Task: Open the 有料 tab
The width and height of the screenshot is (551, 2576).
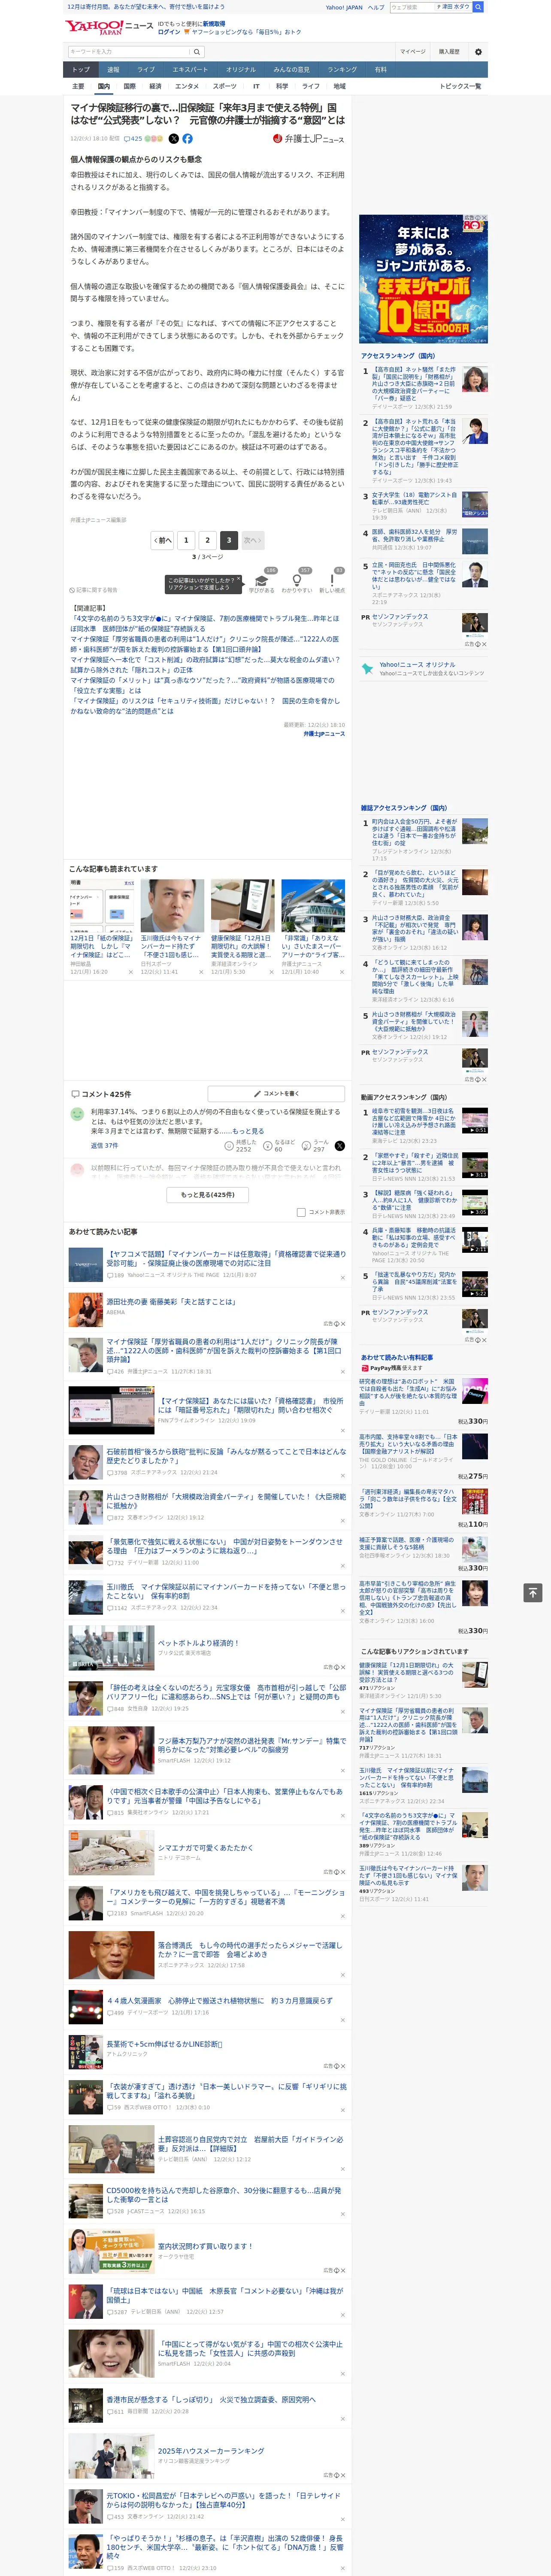Action: 381,70
